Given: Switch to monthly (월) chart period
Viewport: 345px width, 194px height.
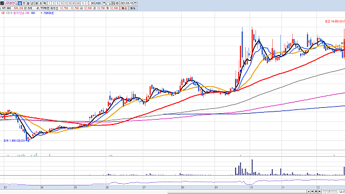Looking at the screenshot, I should click(x=28, y=3).
